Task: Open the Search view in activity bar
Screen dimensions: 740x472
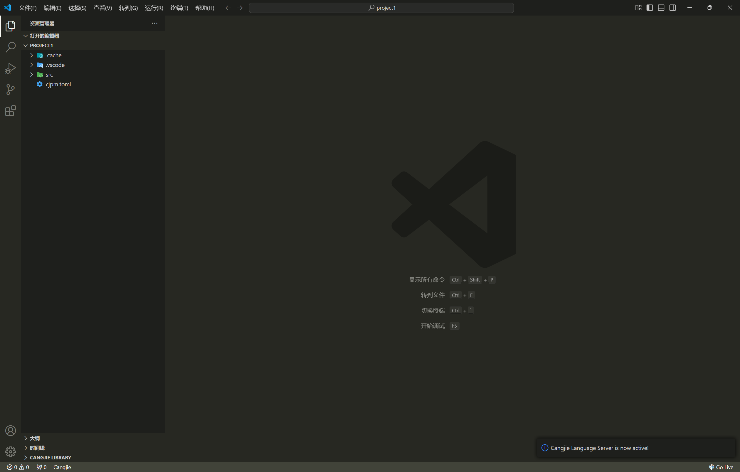Action: tap(11, 47)
